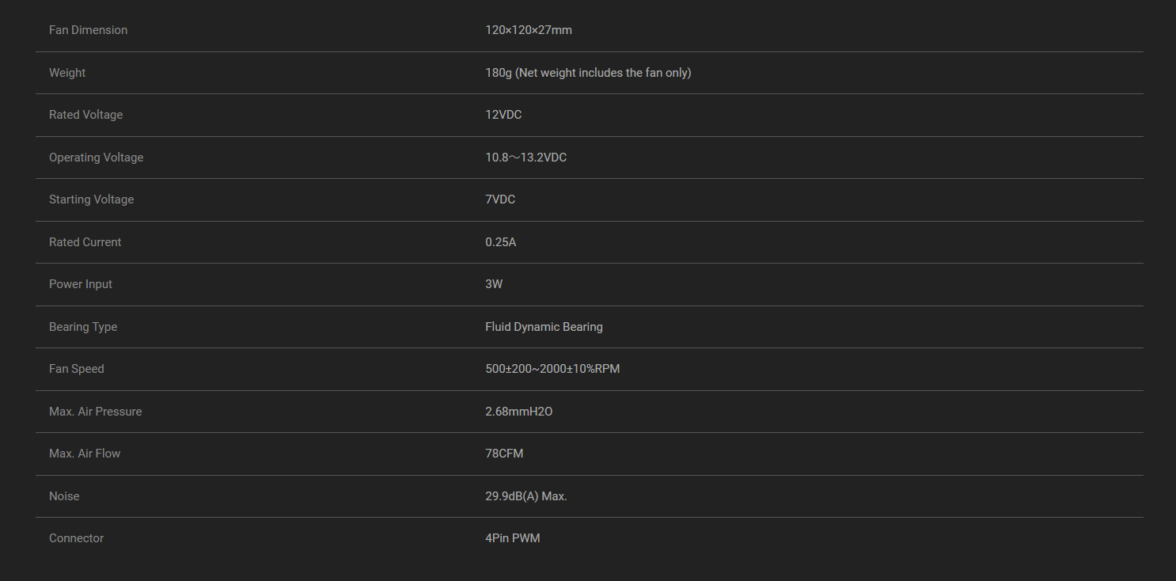
Task: Click the Starting Voltage label
Action: [91, 199]
